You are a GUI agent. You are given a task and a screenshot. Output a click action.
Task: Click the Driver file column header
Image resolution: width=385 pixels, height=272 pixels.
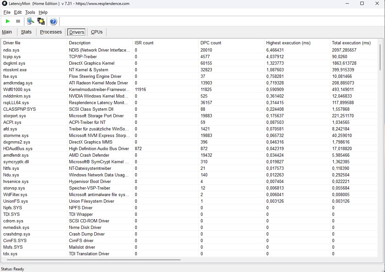tap(12, 43)
